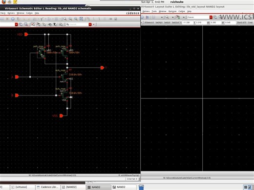Click the eye-pointer tool icon

point(50,24)
